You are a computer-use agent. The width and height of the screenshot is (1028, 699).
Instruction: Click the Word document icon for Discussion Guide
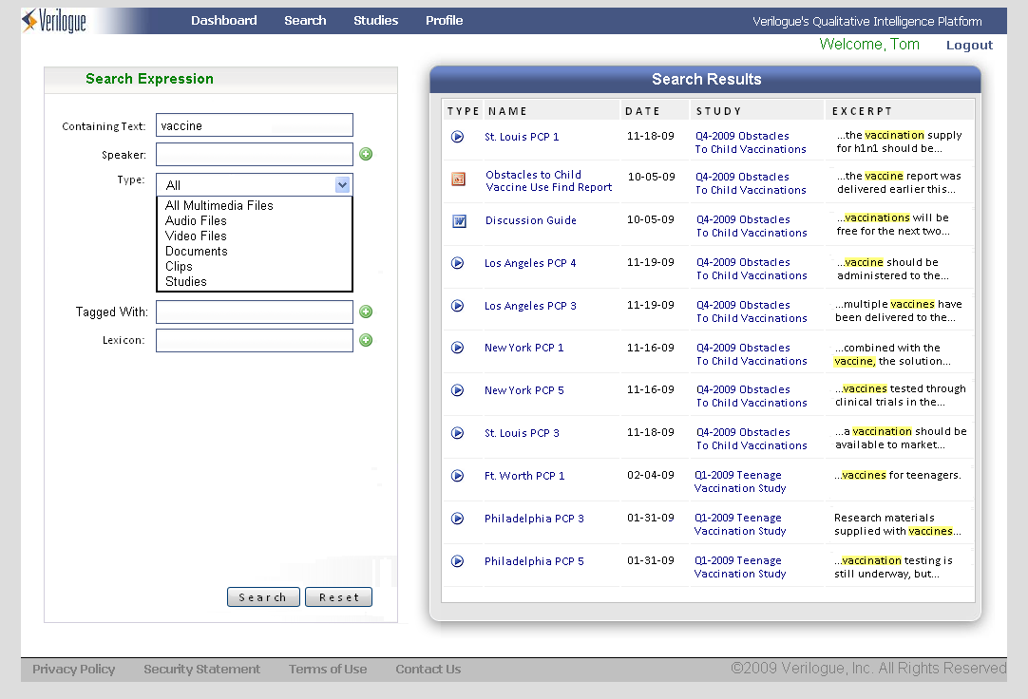[x=459, y=221]
